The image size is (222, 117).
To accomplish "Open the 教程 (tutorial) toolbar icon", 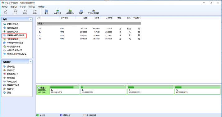I will [x=81, y=12].
